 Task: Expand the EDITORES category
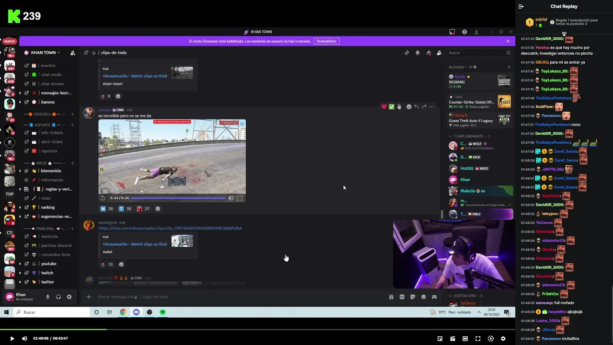[44, 115]
